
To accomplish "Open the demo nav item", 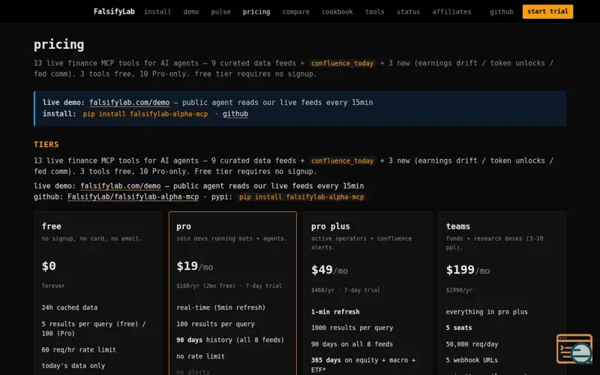I will click(191, 12).
